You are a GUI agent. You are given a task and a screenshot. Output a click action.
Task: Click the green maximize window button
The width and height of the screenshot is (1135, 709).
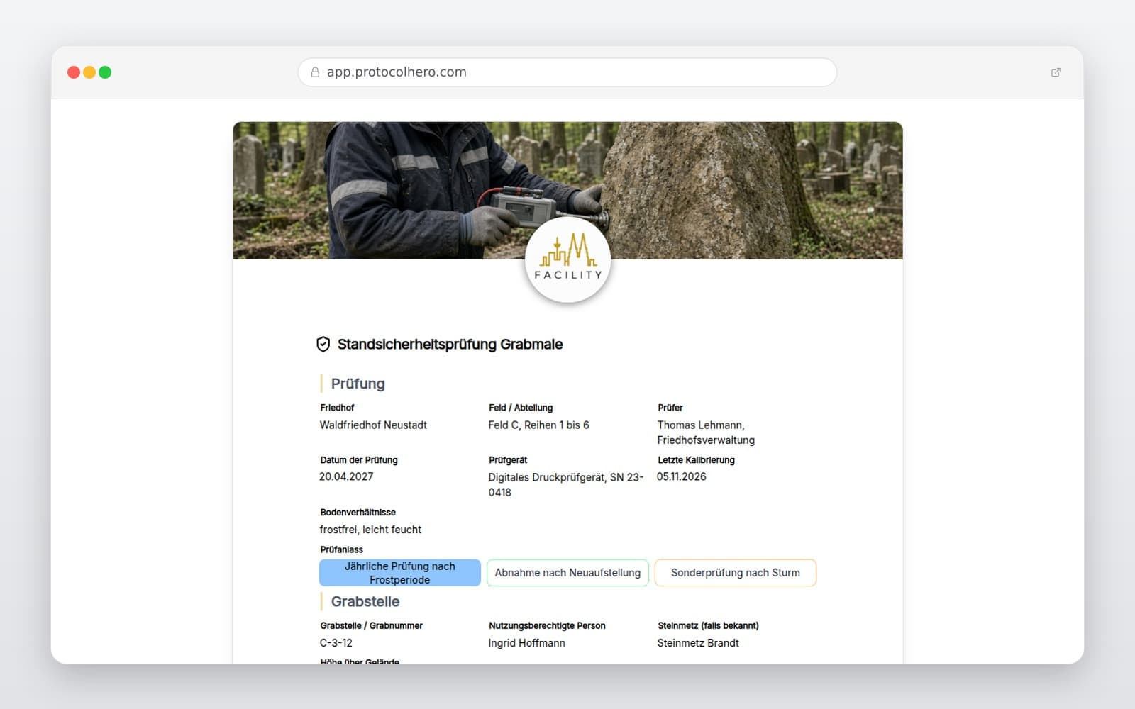coord(105,72)
